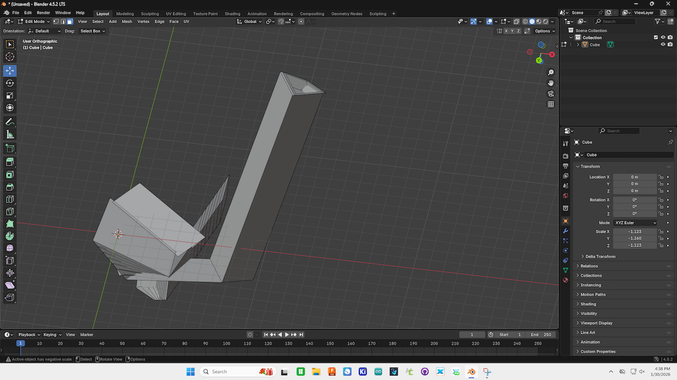The height and width of the screenshot is (380, 677).
Task: Edit the Scale X value of -1.123
Action: tap(635, 231)
